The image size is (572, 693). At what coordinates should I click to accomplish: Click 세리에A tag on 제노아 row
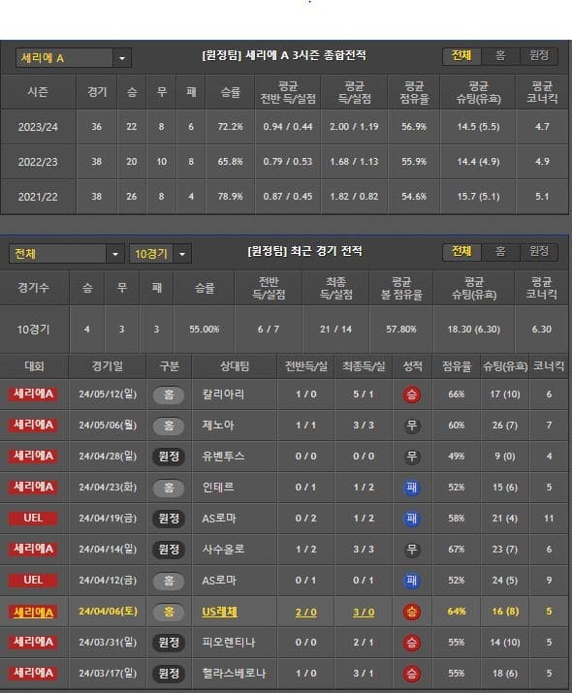click(x=33, y=425)
